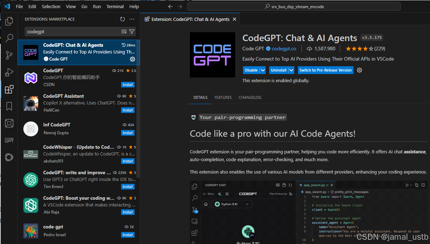This screenshot has width=430, height=244.
Task: Open the Search view in activity bar
Action: point(9,38)
